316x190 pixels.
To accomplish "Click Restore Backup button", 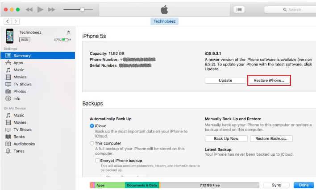I will click(271, 138).
